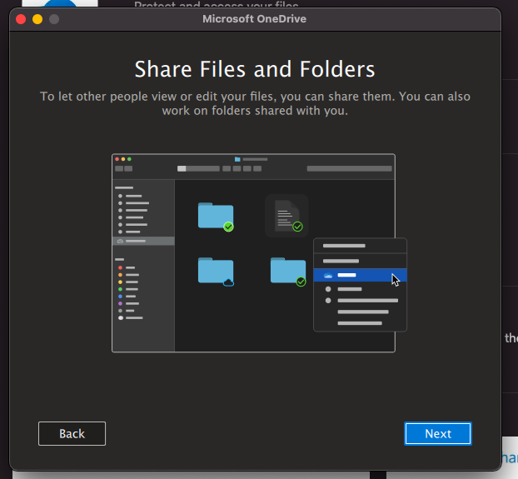The height and width of the screenshot is (479, 518).
Task: Click the red tag dot in illustration sidebar
Action: 121,268
